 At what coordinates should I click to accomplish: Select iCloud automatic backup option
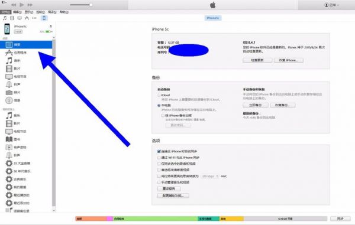(159, 95)
